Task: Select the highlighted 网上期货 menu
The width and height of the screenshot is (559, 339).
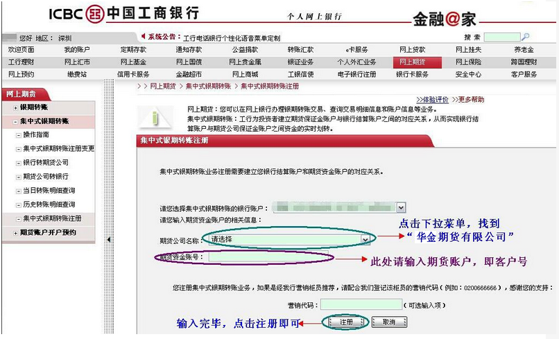Action: tap(417, 62)
